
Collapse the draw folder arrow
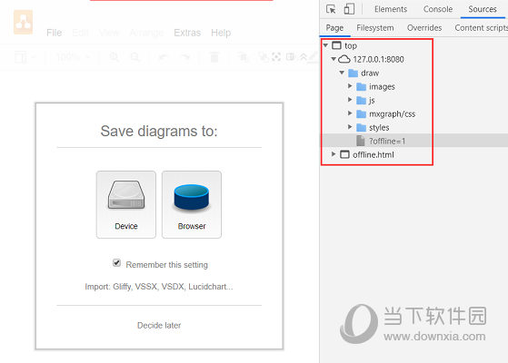(342, 73)
